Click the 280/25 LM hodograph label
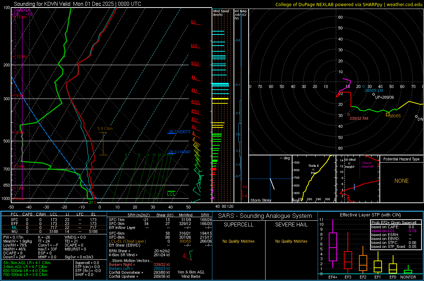 [373, 90]
